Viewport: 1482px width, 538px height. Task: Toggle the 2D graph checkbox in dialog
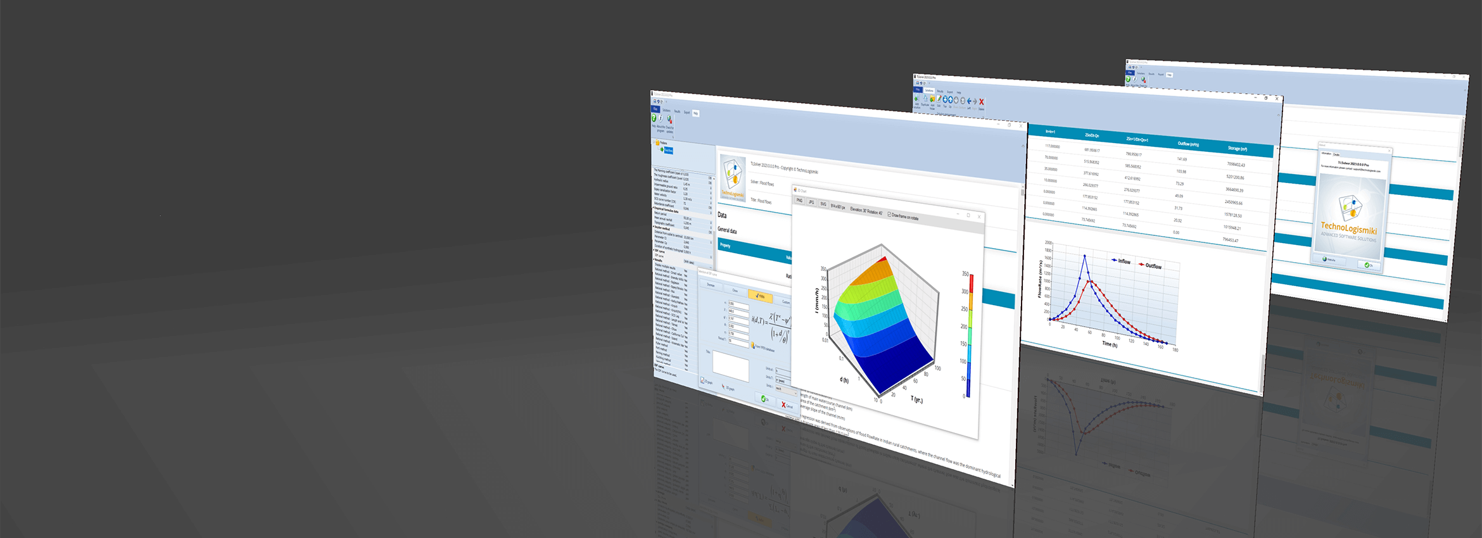tap(702, 380)
